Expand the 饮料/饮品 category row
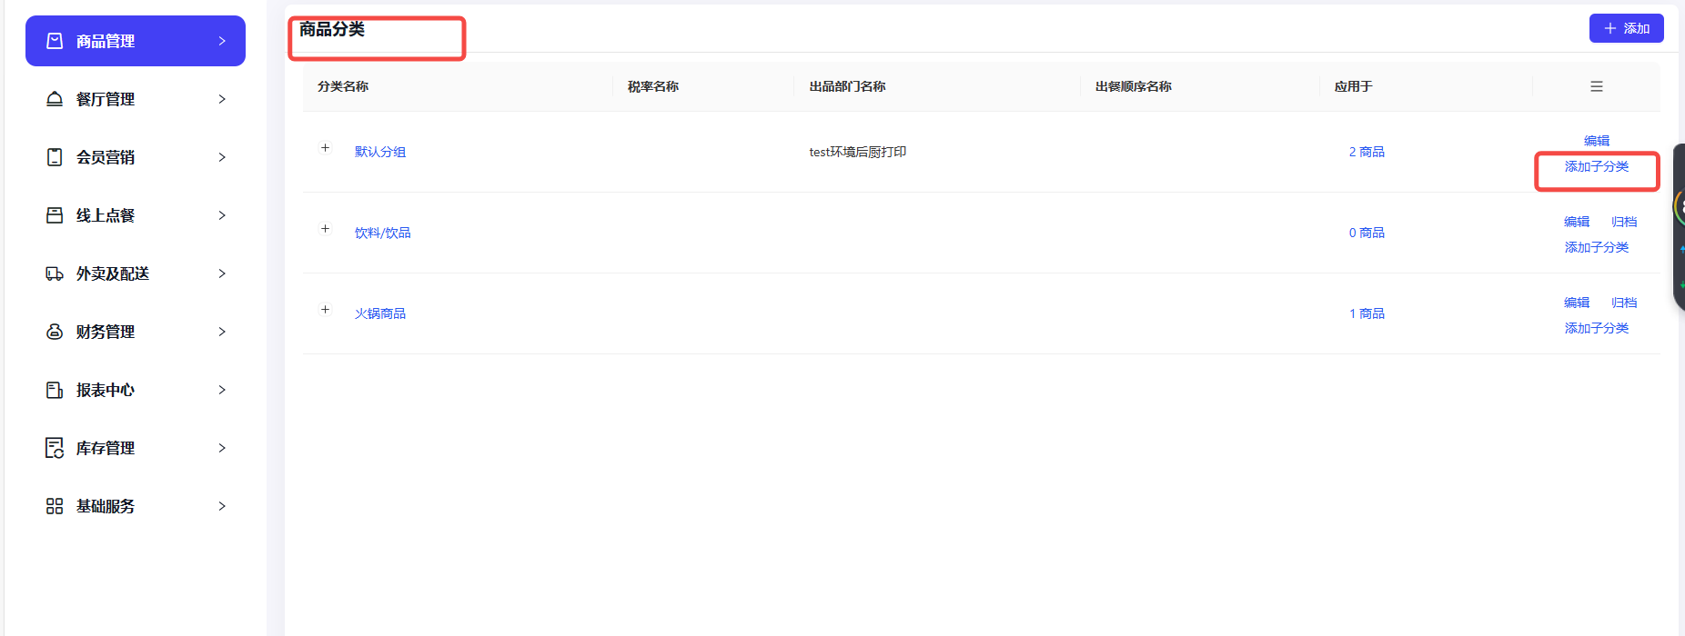Viewport: 1685px width, 636px height. pyautogui.click(x=325, y=228)
